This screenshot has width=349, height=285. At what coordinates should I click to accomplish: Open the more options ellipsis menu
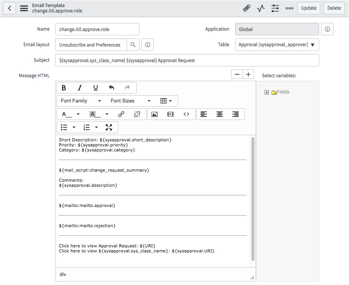[x=289, y=8]
